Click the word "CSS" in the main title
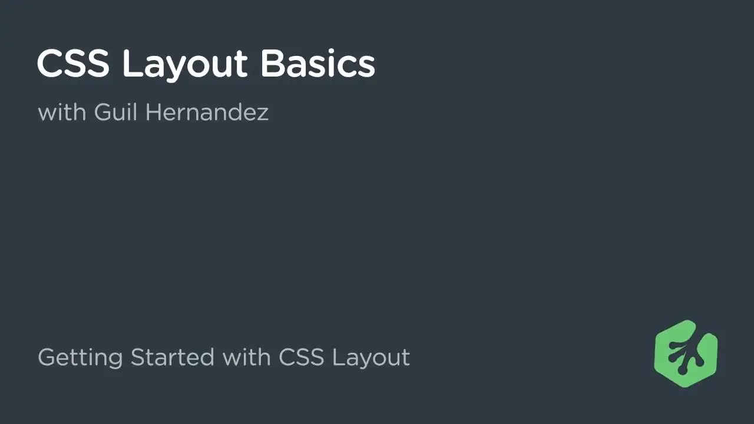This screenshot has height=424, width=754. tap(73, 63)
